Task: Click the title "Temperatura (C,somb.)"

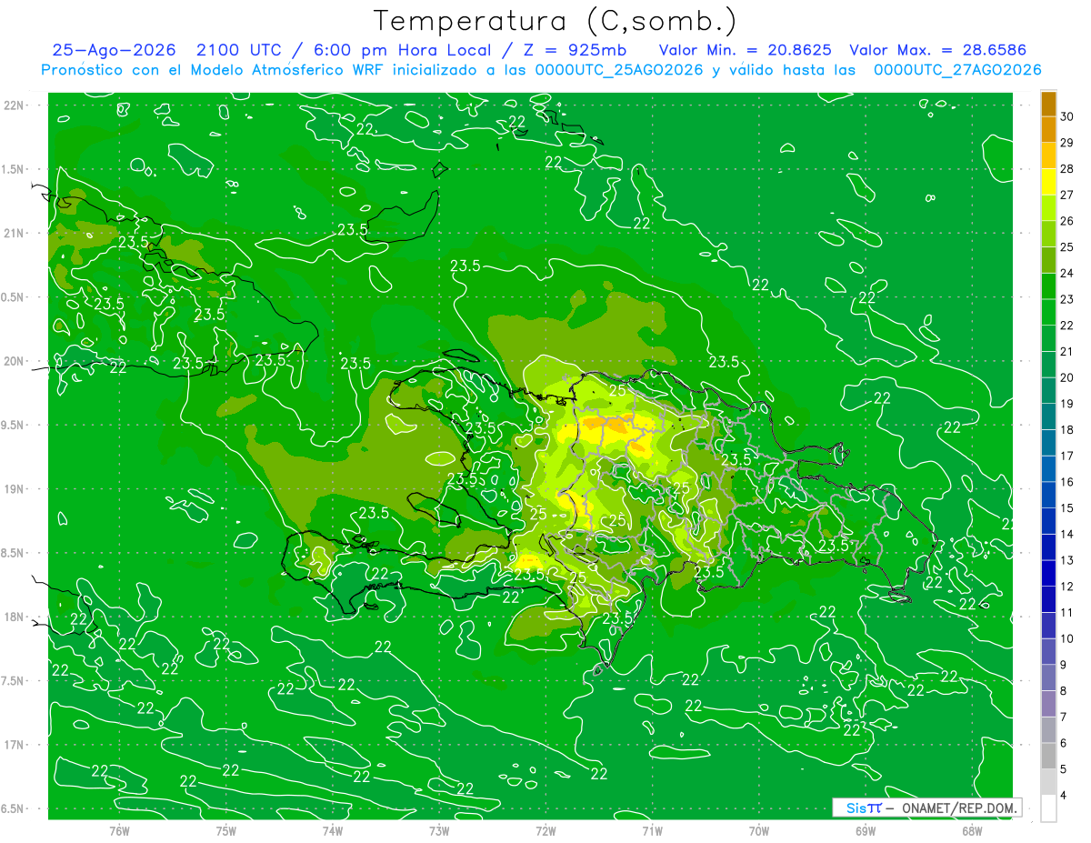Action: 555,21
